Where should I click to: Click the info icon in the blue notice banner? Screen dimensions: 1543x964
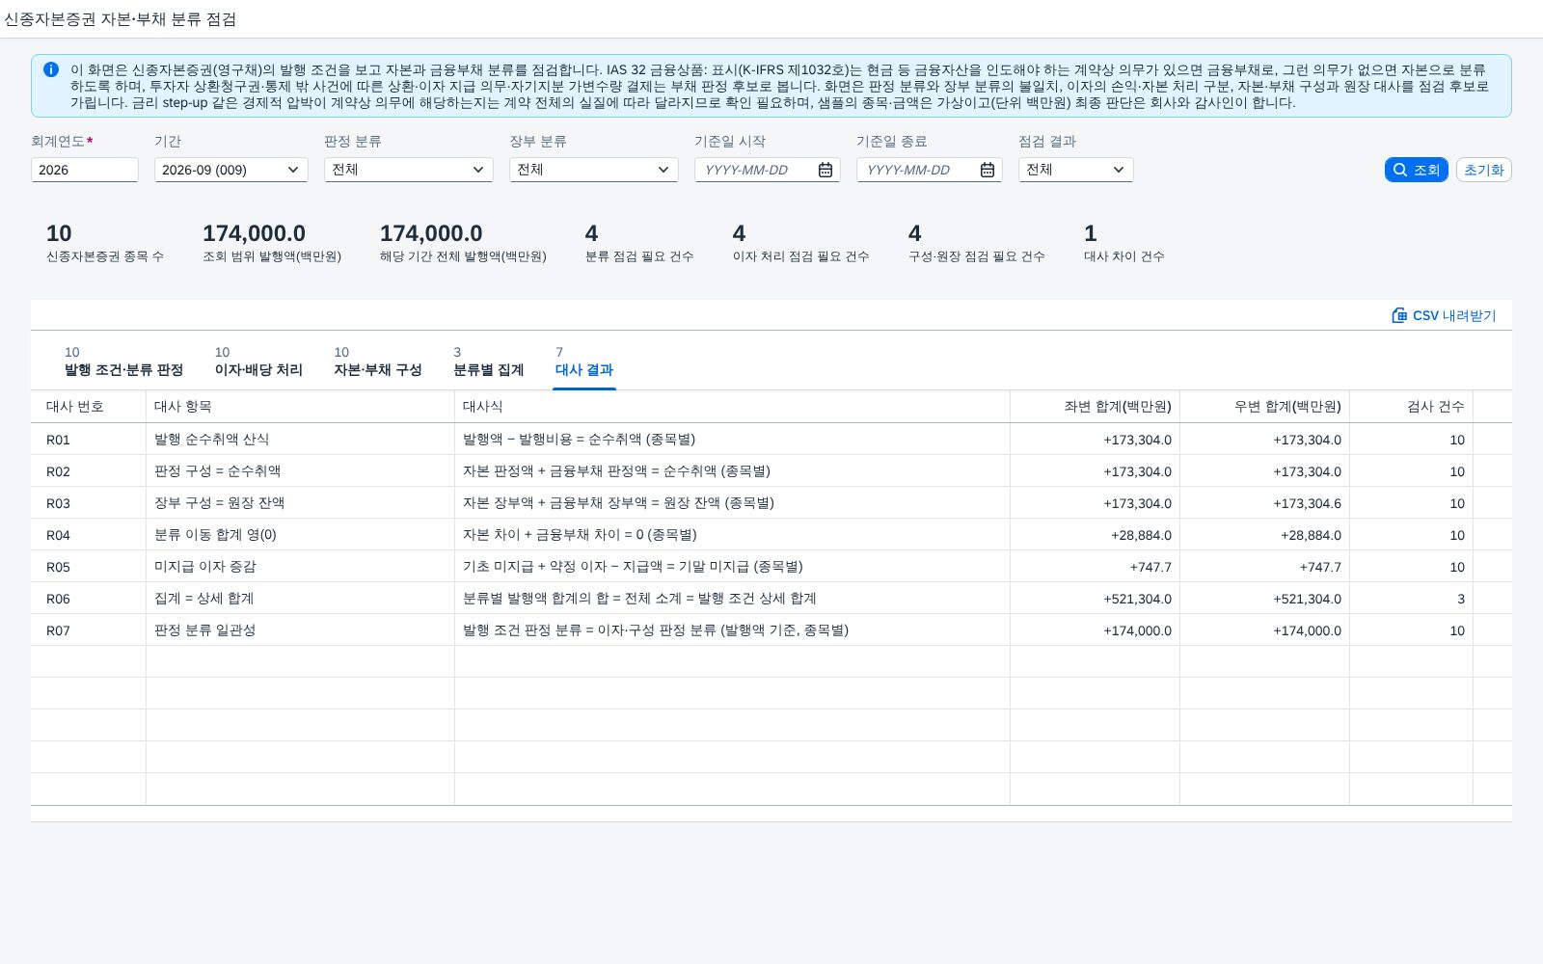point(51,70)
